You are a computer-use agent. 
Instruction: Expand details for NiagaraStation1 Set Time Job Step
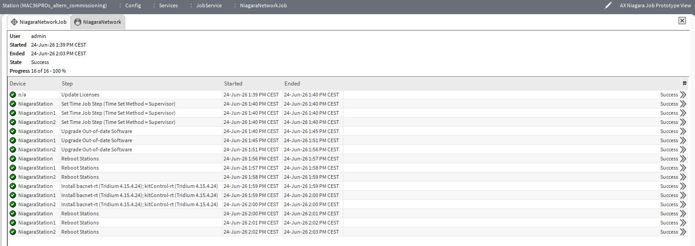pyautogui.click(x=683, y=113)
